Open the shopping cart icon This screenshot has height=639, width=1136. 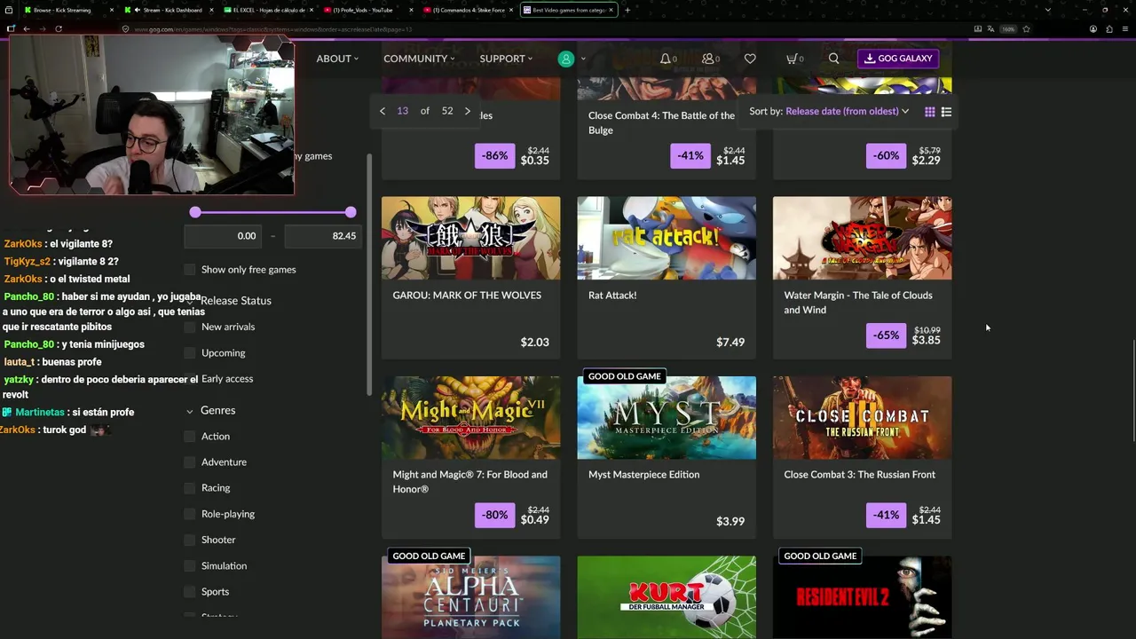point(792,59)
